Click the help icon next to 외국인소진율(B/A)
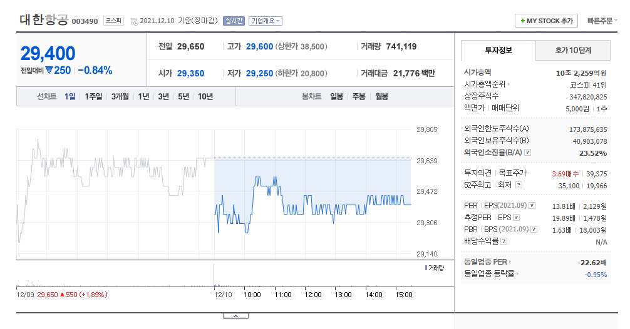 click(528, 153)
